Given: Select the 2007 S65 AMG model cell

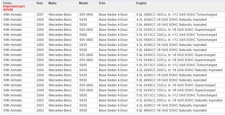Looking at the screenshot, I should tap(87, 15).
